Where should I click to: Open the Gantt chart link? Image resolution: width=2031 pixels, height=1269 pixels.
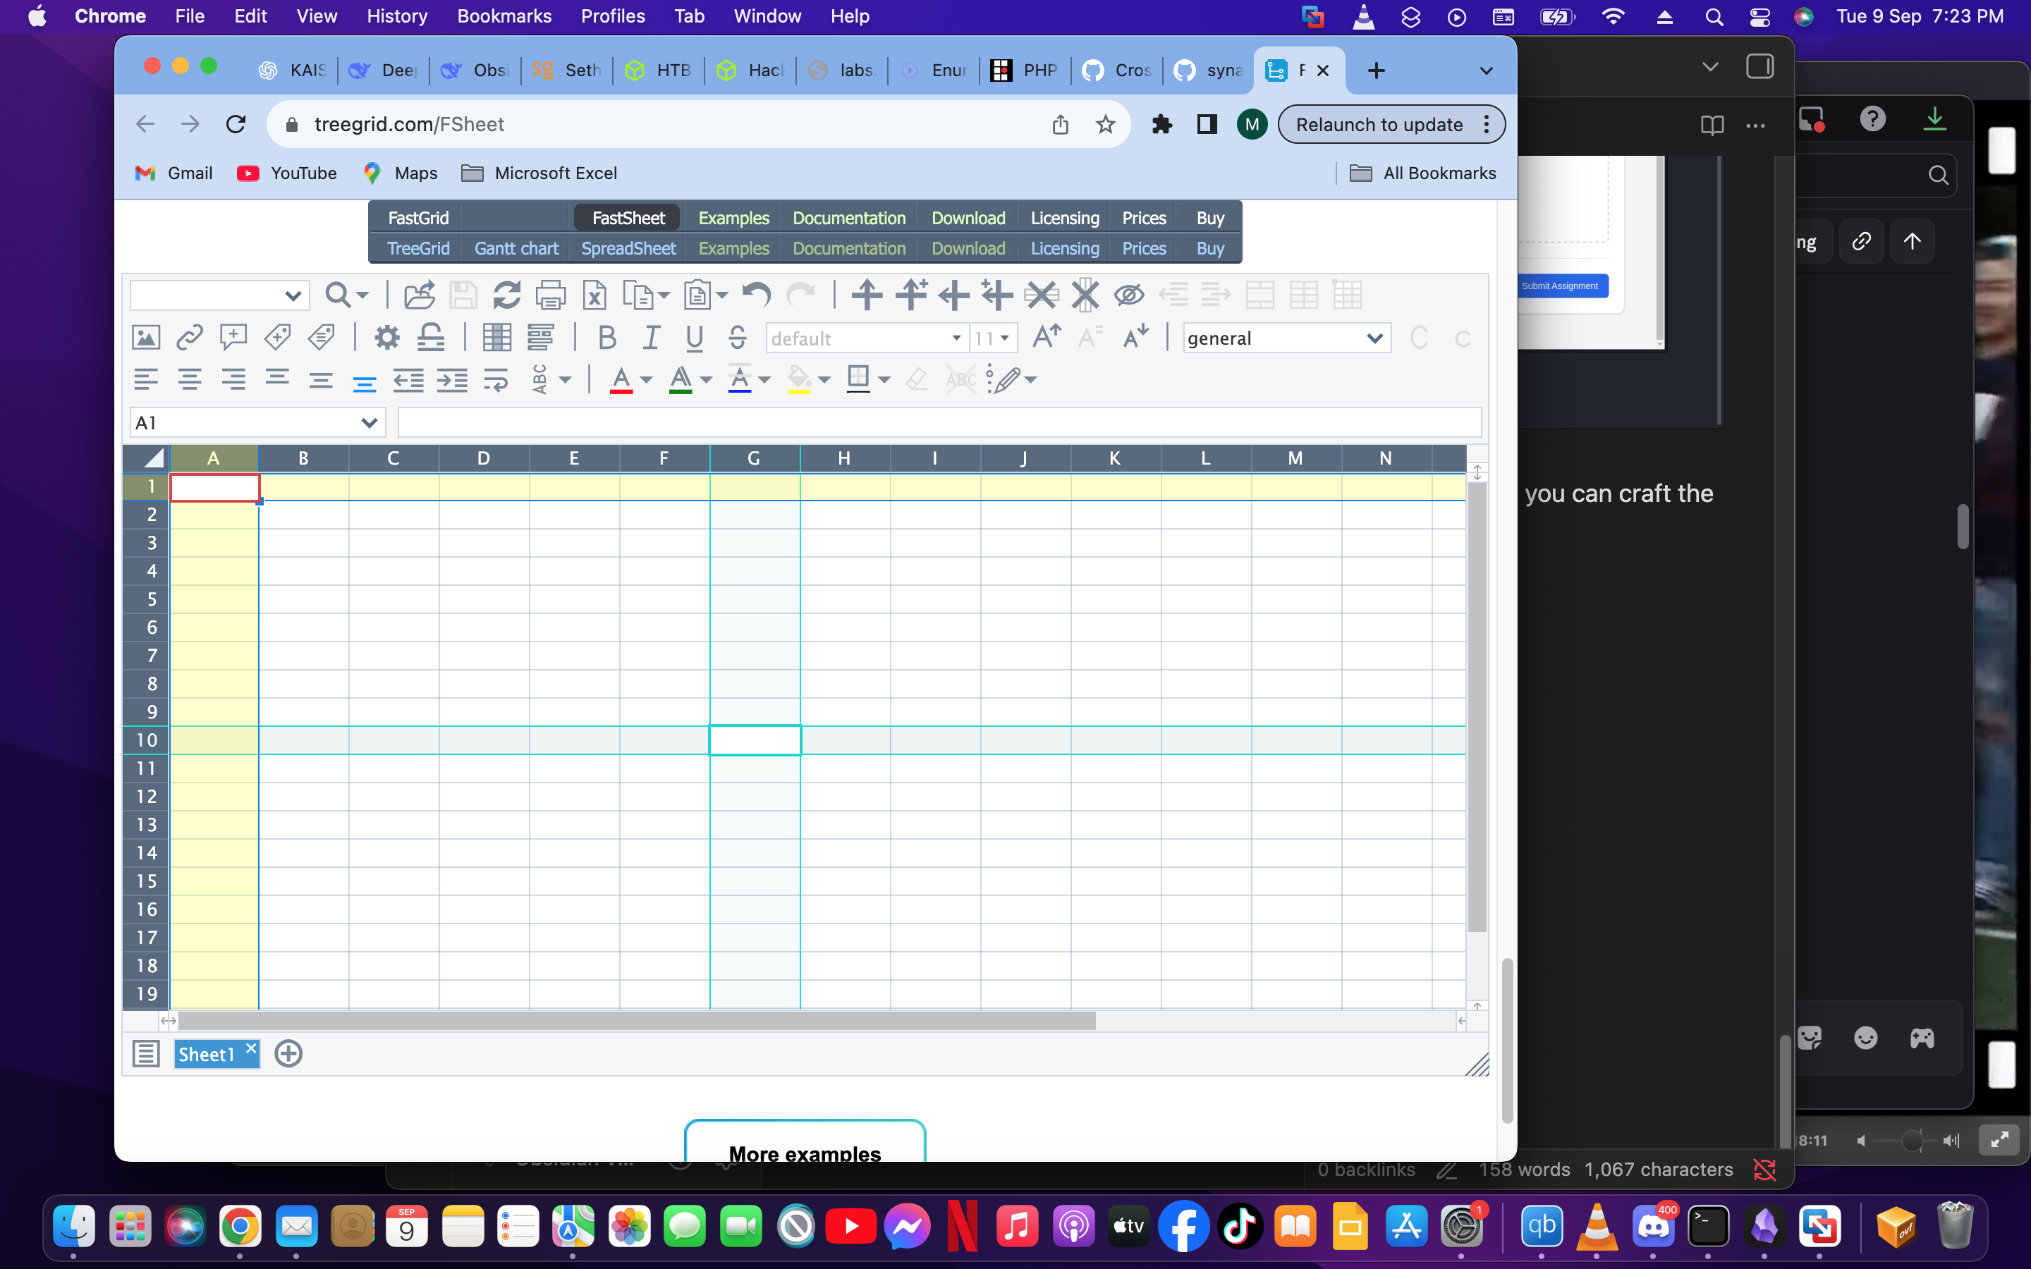click(516, 248)
